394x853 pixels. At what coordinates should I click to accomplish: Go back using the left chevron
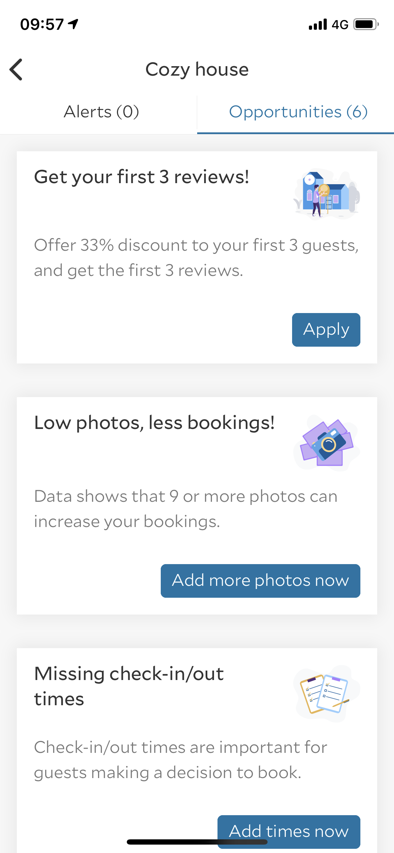coord(16,69)
